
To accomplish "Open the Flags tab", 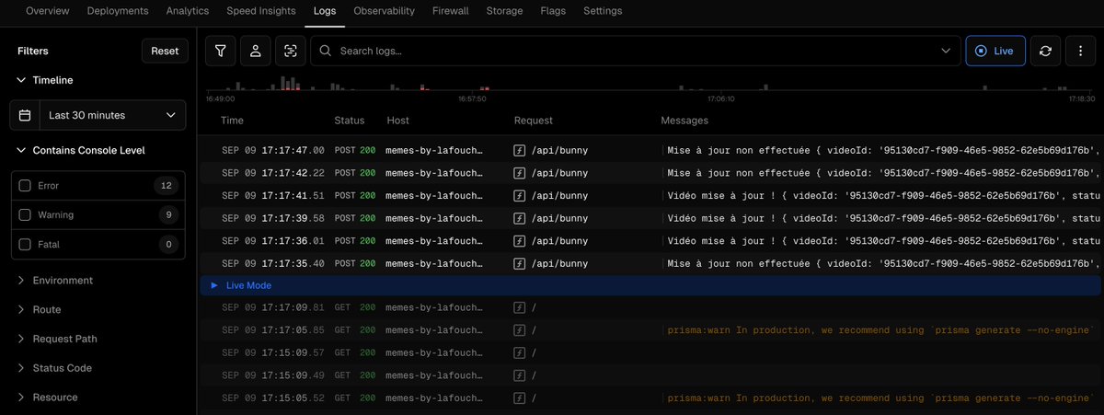I will click(x=553, y=11).
